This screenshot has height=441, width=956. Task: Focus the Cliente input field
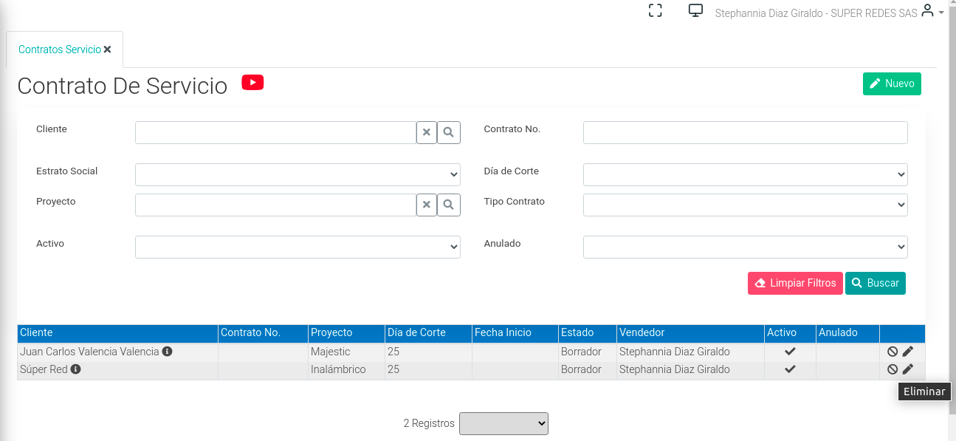[275, 133]
